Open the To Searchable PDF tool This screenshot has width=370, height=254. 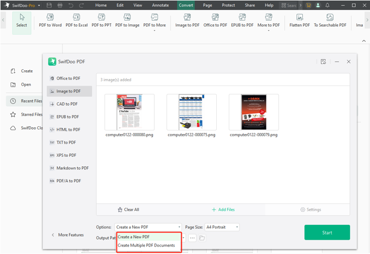click(x=330, y=21)
